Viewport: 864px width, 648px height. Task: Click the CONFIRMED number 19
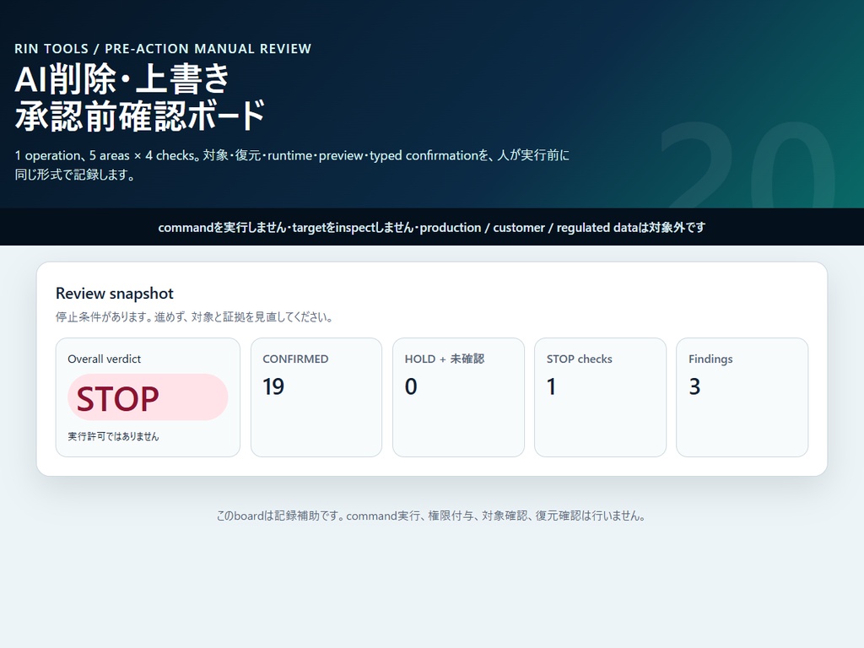pyautogui.click(x=273, y=386)
